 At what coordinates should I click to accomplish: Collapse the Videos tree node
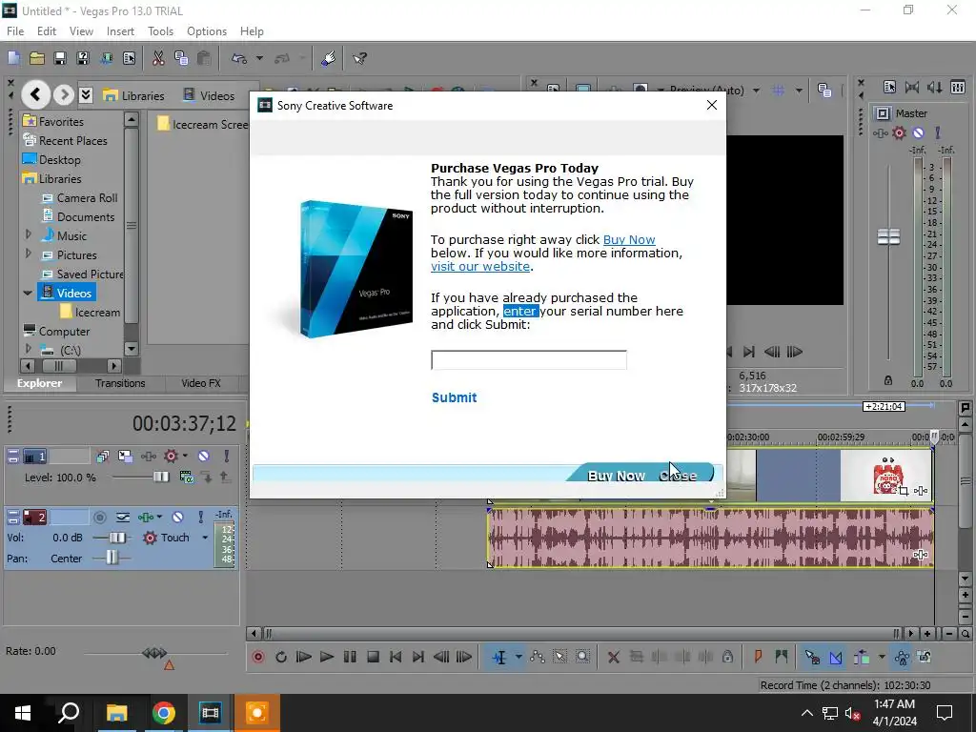point(28,293)
